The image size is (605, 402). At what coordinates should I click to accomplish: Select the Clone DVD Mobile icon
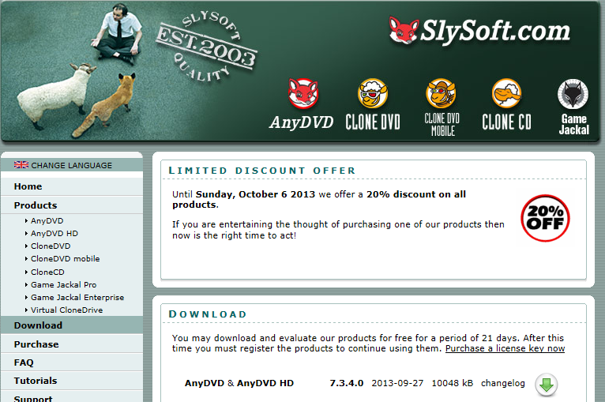(441, 93)
